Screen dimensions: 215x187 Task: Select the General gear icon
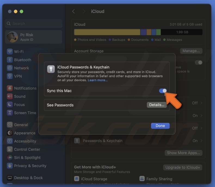pos(10,125)
